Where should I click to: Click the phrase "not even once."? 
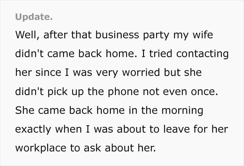[180, 92]
